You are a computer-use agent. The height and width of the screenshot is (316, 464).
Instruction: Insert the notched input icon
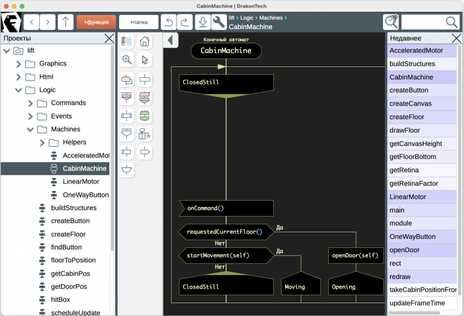click(127, 153)
